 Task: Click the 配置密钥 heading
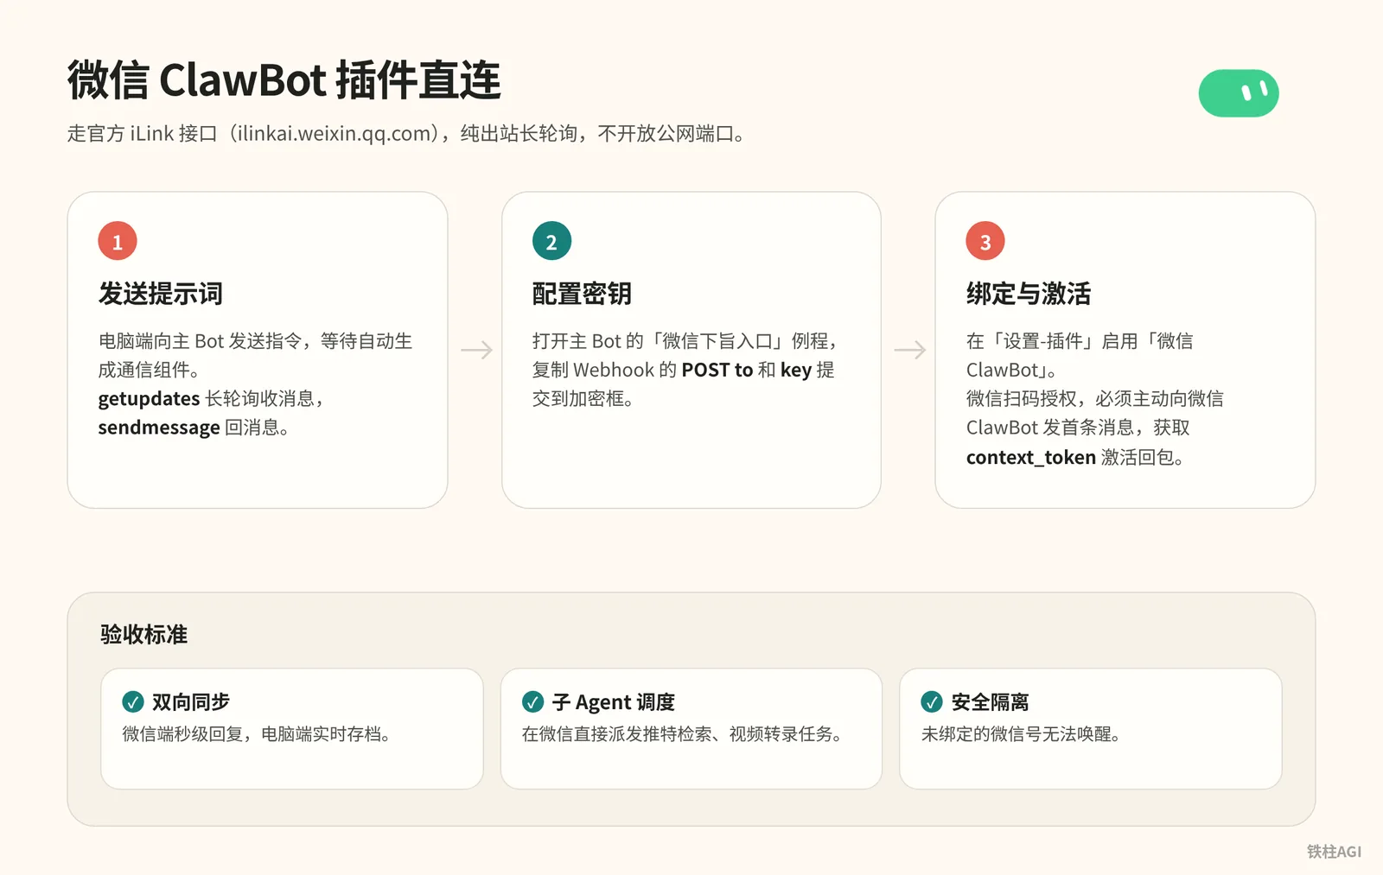(582, 294)
